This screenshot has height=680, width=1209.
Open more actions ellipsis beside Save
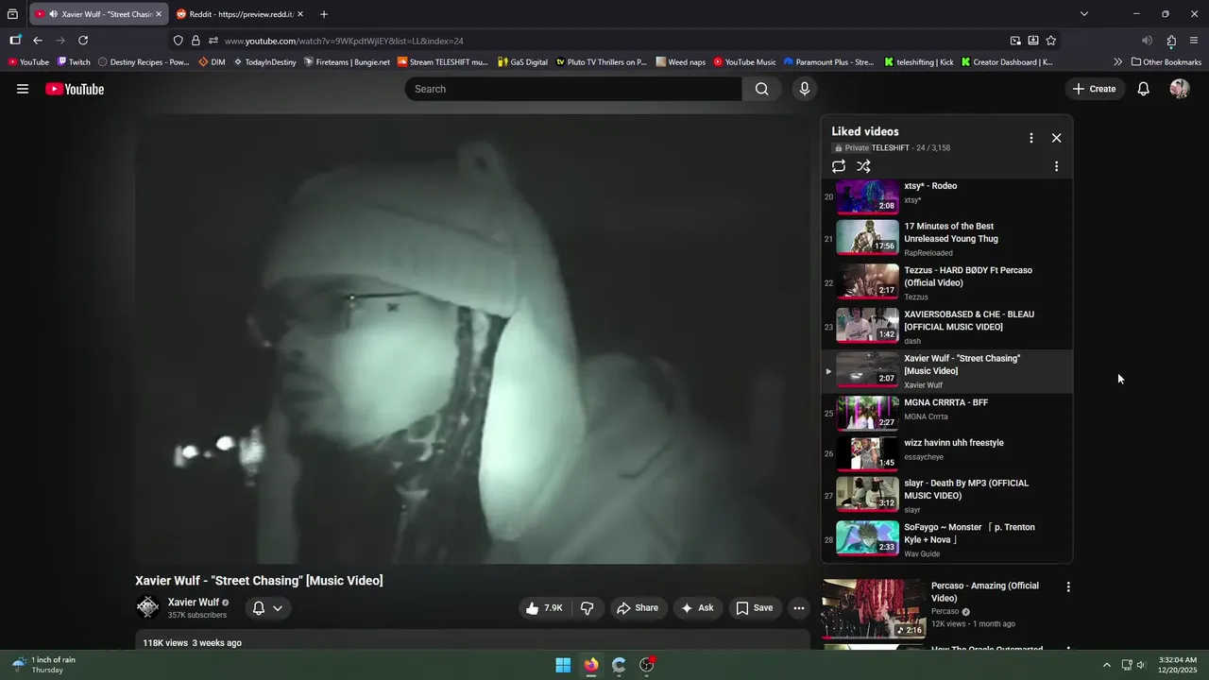click(799, 608)
